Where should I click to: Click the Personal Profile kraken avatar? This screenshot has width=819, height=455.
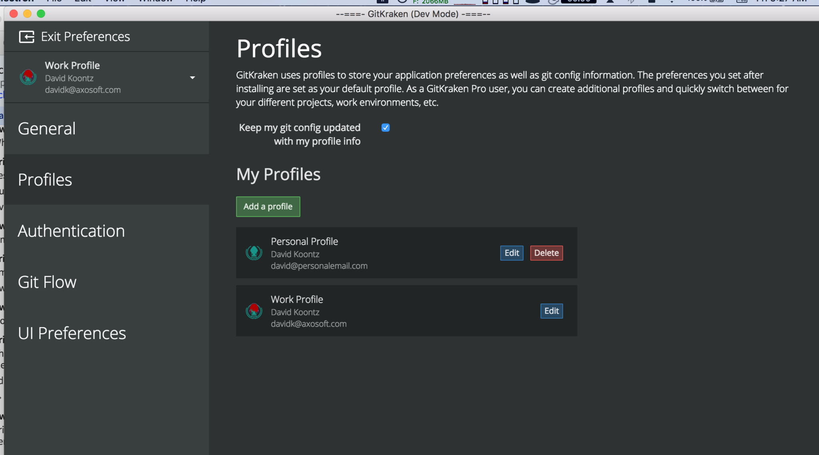[x=254, y=252]
